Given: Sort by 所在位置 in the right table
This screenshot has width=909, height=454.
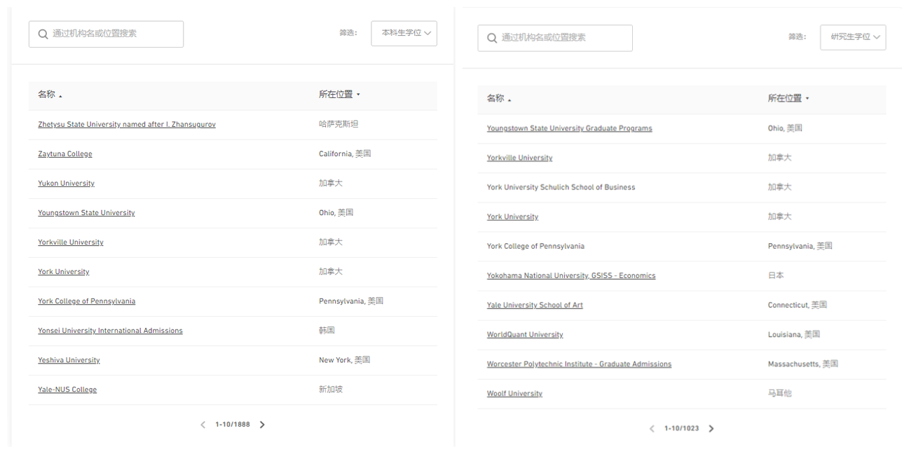Looking at the screenshot, I should 788,99.
